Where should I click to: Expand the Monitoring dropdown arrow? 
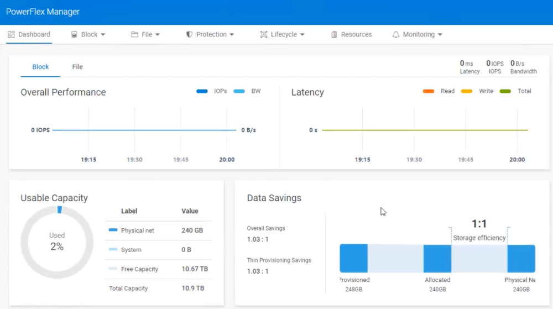click(440, 35)
